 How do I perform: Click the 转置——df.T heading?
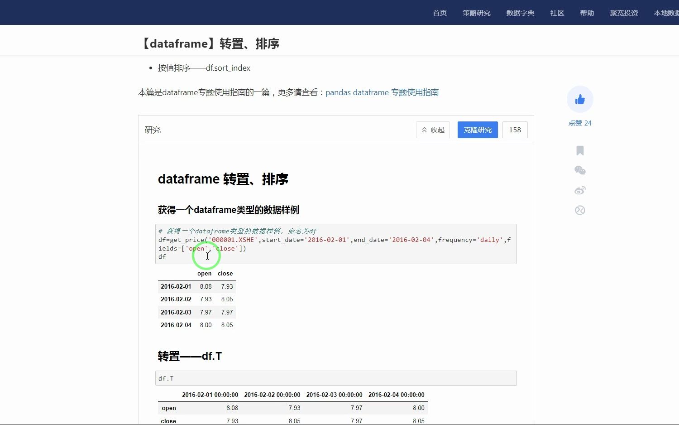190,356
